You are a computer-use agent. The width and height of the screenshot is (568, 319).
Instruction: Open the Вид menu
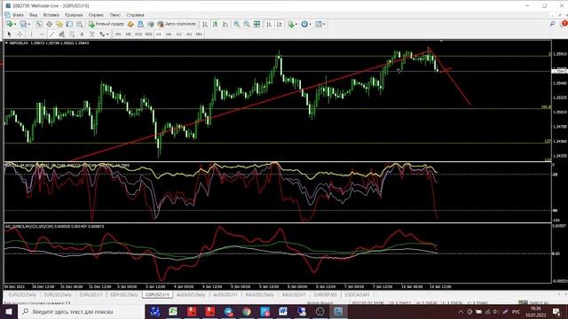[34, 15]
